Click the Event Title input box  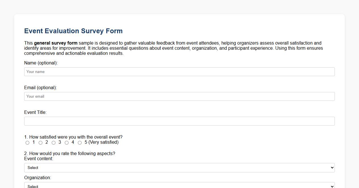179,121
